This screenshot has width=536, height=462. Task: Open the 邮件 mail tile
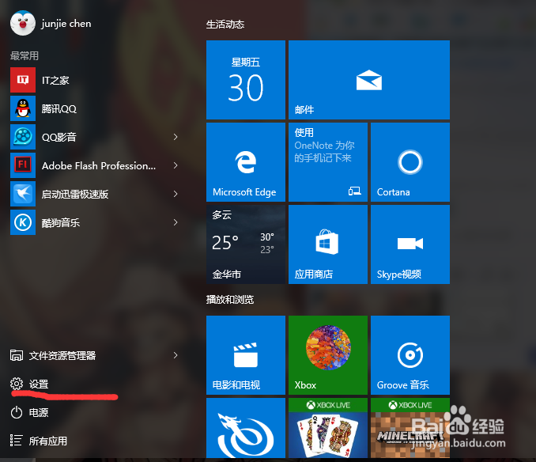(x=369, y=80)
